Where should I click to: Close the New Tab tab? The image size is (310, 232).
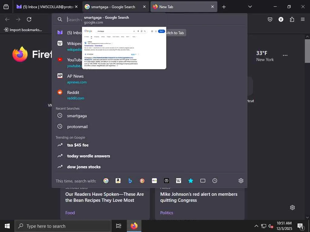(212, 7)
